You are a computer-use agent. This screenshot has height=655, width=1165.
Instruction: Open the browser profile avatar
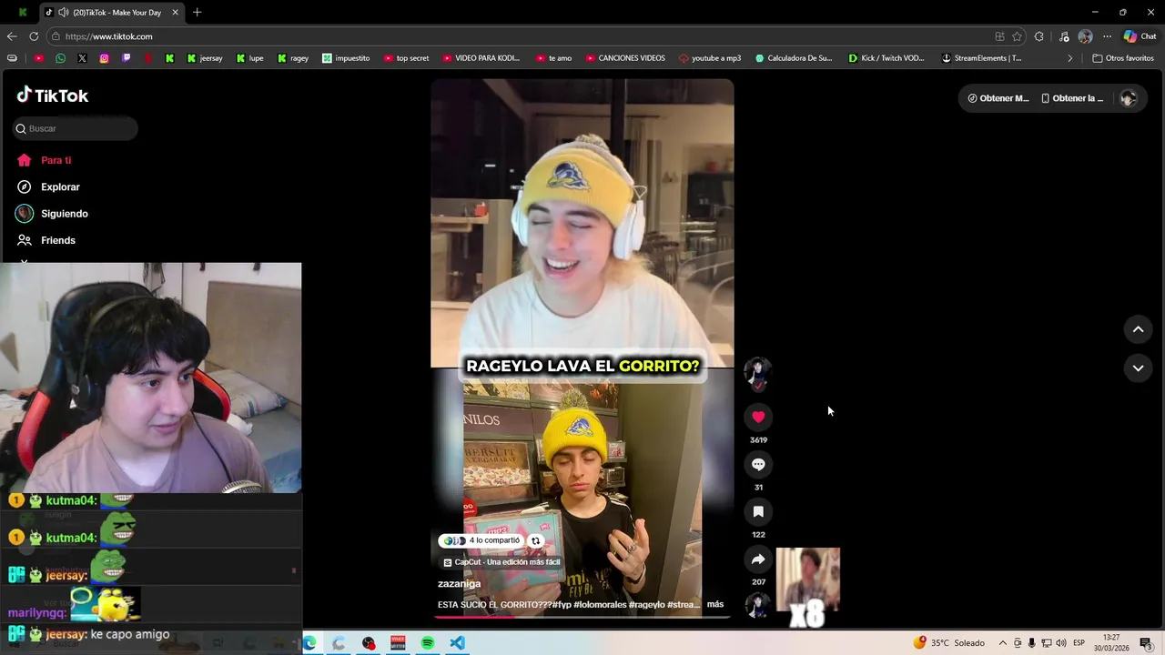pyautogui.click(x=1085, y=36)
